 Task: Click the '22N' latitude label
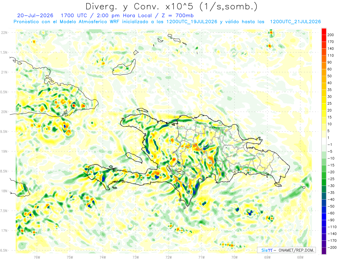tap(4, 33)
